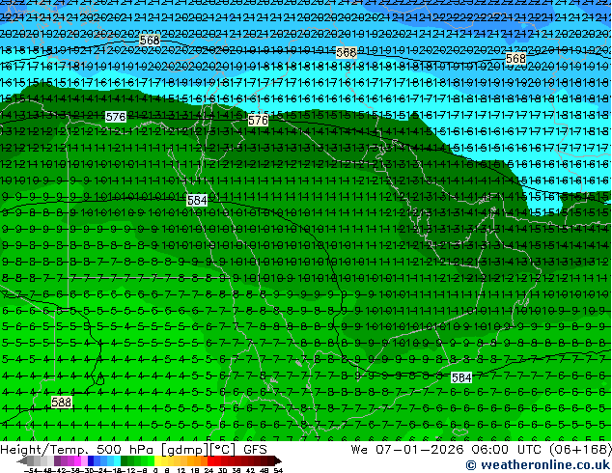Image resolution: width=612 pixels, height=473 pixels.
Task: Click the 24 value on the legend scale
Action: [209, 470]
